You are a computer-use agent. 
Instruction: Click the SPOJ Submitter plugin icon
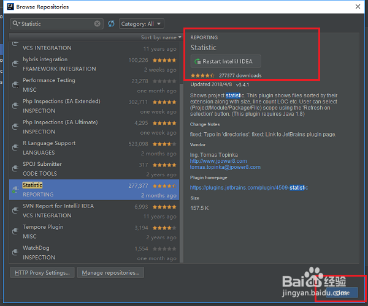(15, 168)
